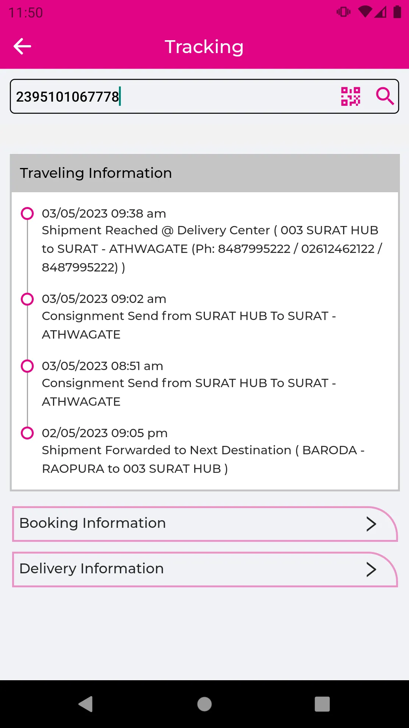Tap the 08:51 am timeline marker circle
Viewport: 409px width, 728px height.
pos(27,366)
